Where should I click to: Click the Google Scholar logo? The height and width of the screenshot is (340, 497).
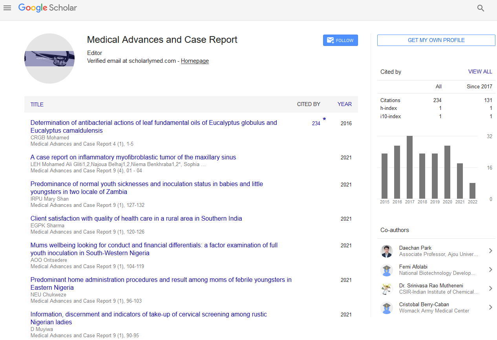(48, 8)
